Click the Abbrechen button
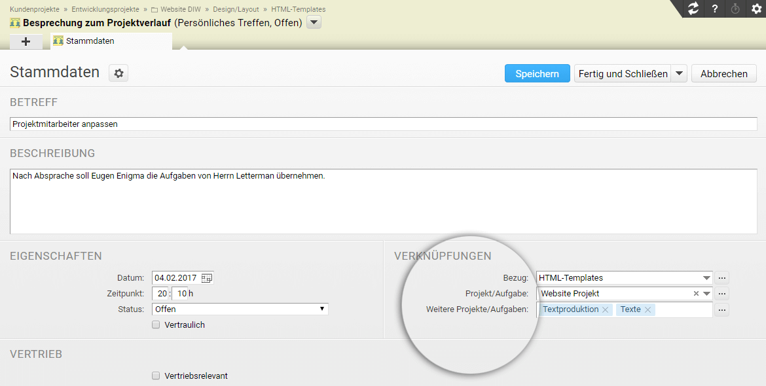 click(723, 73)
